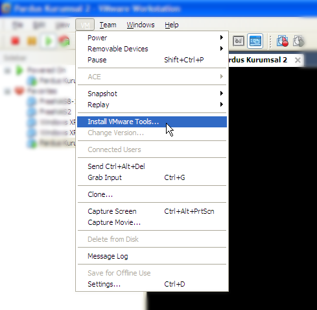Click the highlighted blue window view toolbar icon
This screenshot has width=317, height=310.
(255, 41)
